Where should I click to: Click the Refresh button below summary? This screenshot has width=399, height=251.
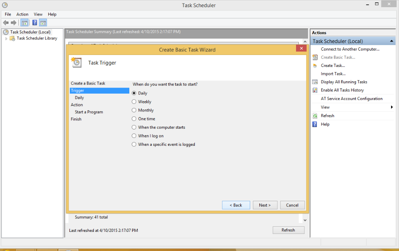pyautogui.click(x=288, y=230)
